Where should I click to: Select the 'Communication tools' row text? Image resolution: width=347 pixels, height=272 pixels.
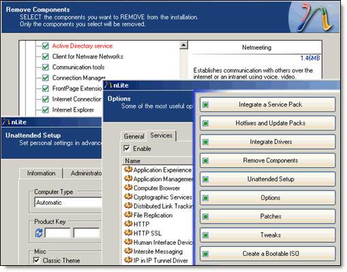78,67
